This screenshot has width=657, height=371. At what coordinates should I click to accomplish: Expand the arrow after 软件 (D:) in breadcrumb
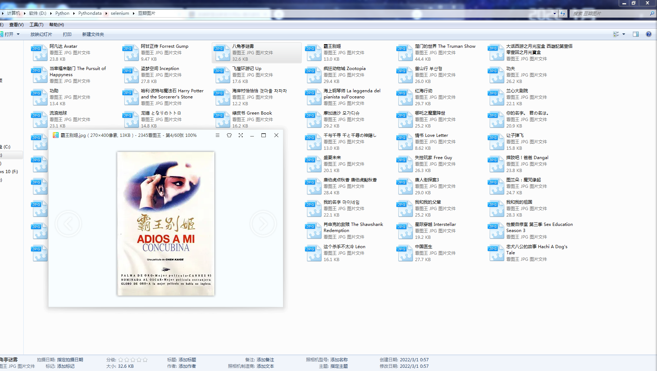point(51,13)
